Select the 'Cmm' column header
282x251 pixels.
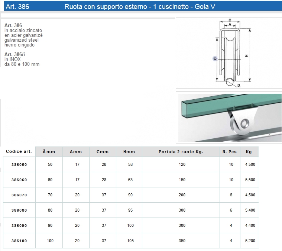(x=103, y=152)
